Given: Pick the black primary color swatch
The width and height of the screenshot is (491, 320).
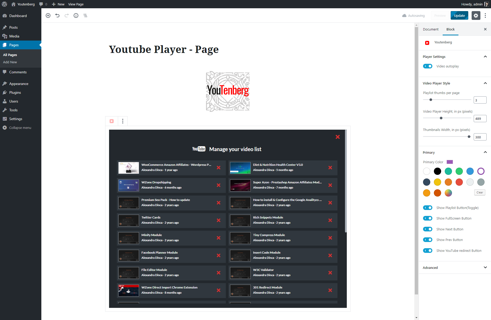Looking at the screenshot, I should (x=438, y=171).
